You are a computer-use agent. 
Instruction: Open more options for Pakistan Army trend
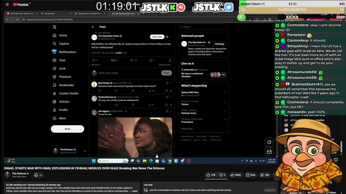(x=225, y=110)
